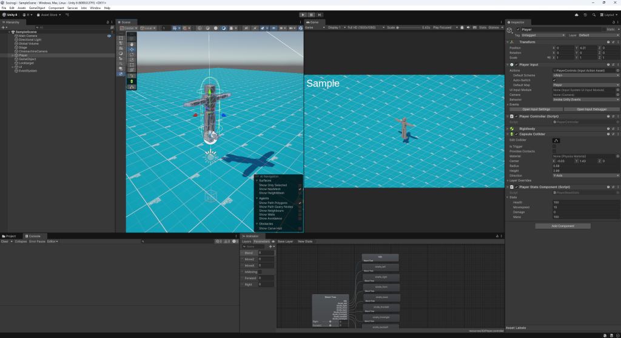Click the Edit Collider icon button
The image size is (621, 338).
click(x=555, y=140)
